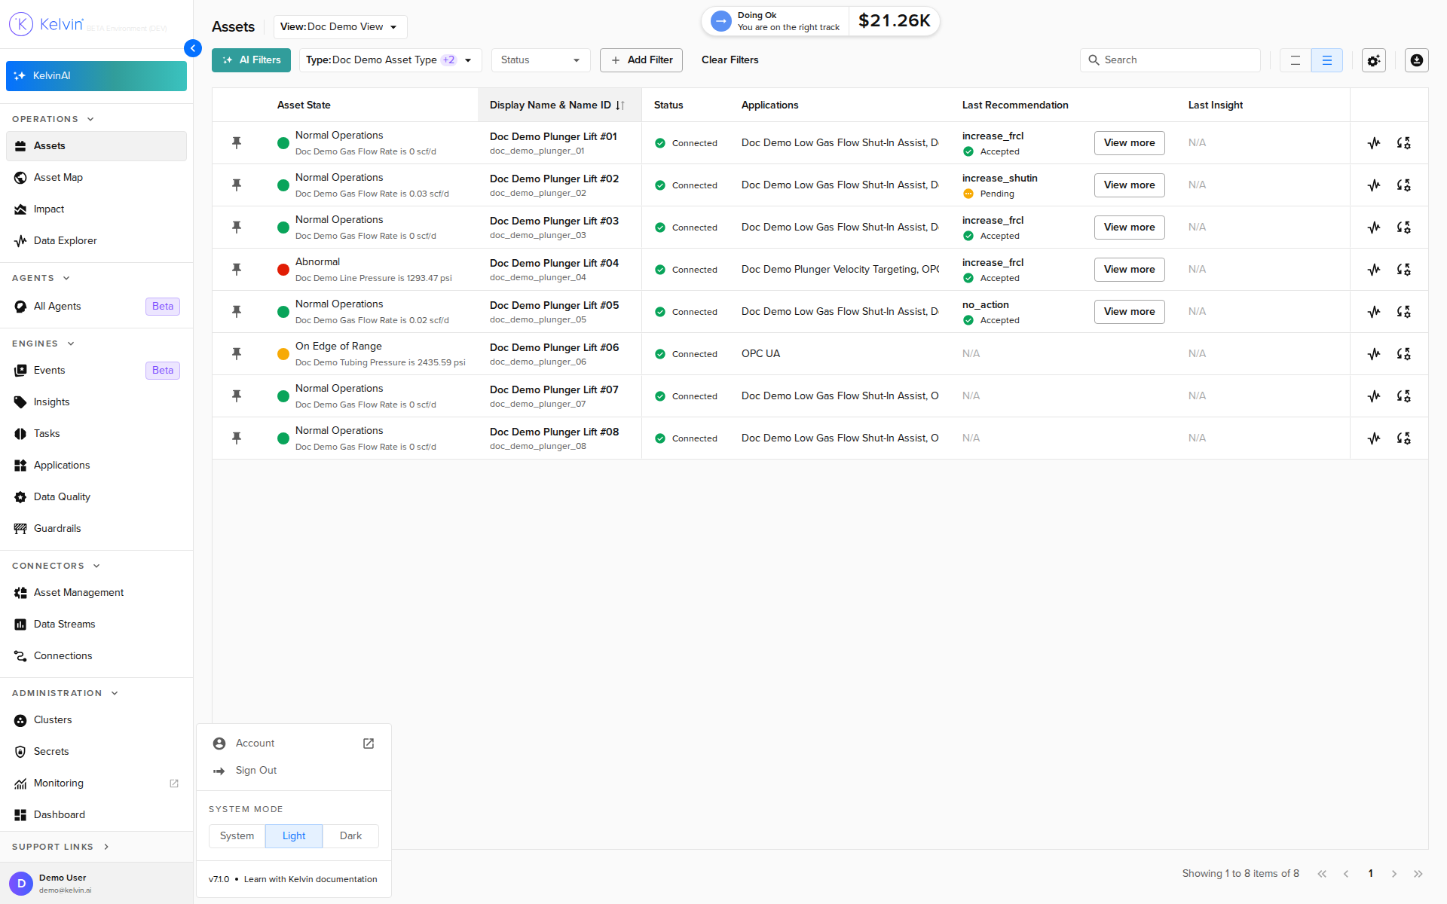Image resolution: width=1447 pixels, height=904 pixels.
Task: Click the Search input field
Action: tap(1170, 60)
